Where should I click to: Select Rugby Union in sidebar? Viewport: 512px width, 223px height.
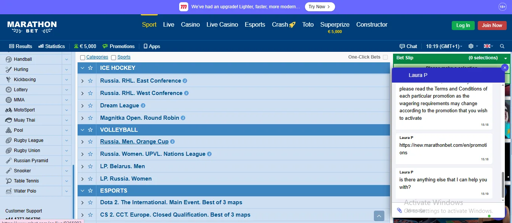coord(27,151)
